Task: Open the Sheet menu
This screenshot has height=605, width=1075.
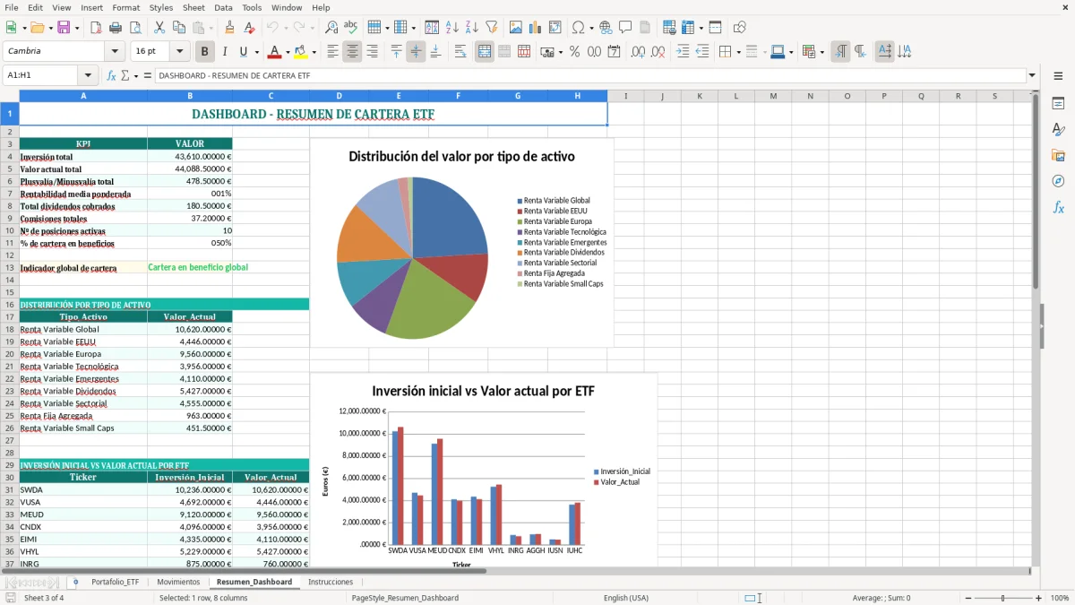Action: coord(193,7)
